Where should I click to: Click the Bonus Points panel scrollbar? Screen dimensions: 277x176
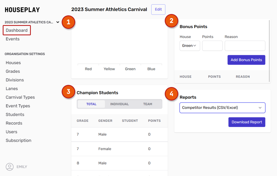pyautogui.click(x=269, y=51)
